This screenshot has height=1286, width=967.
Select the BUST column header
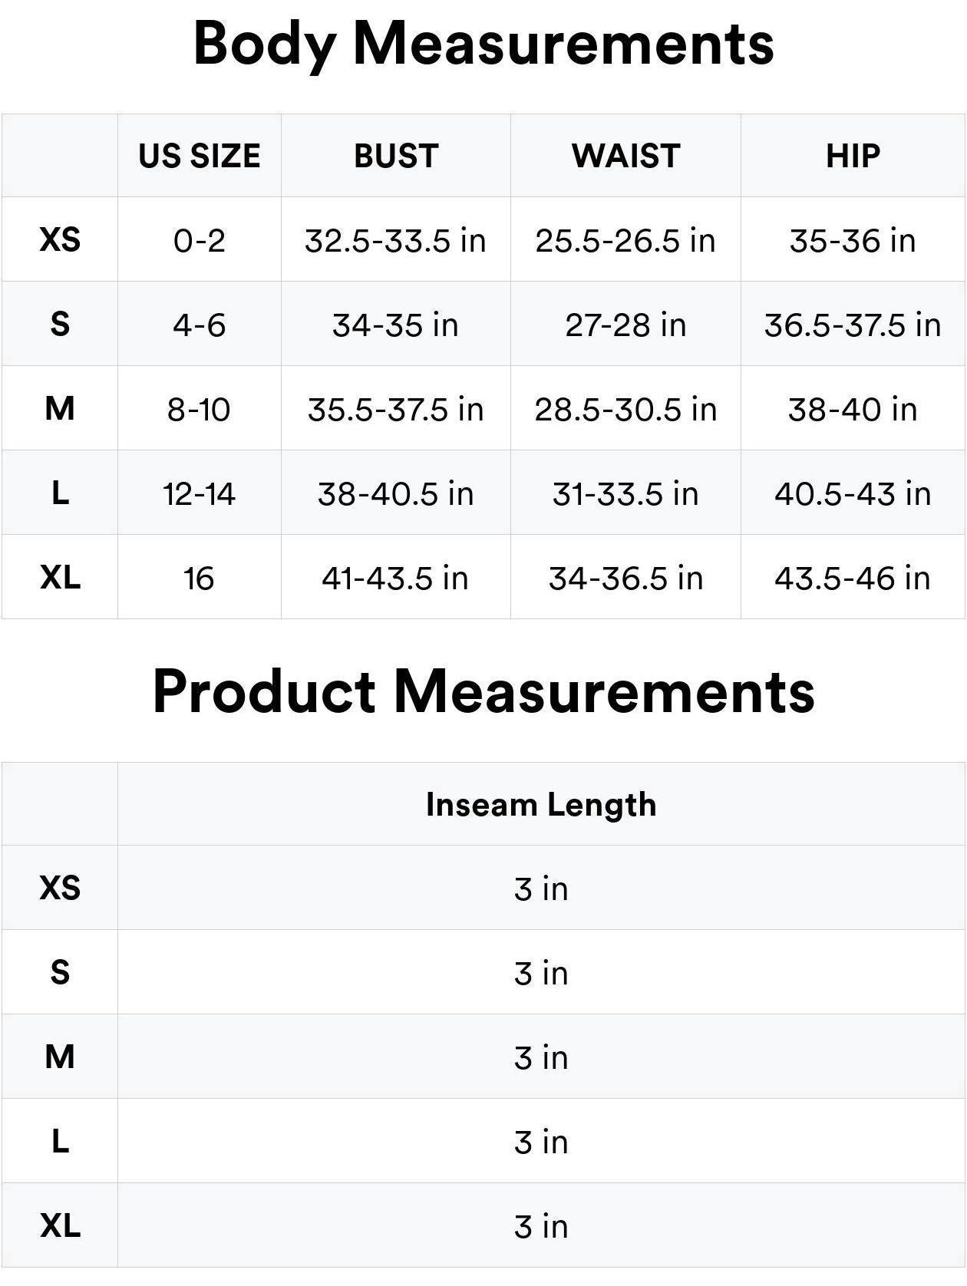coord(396,156)
